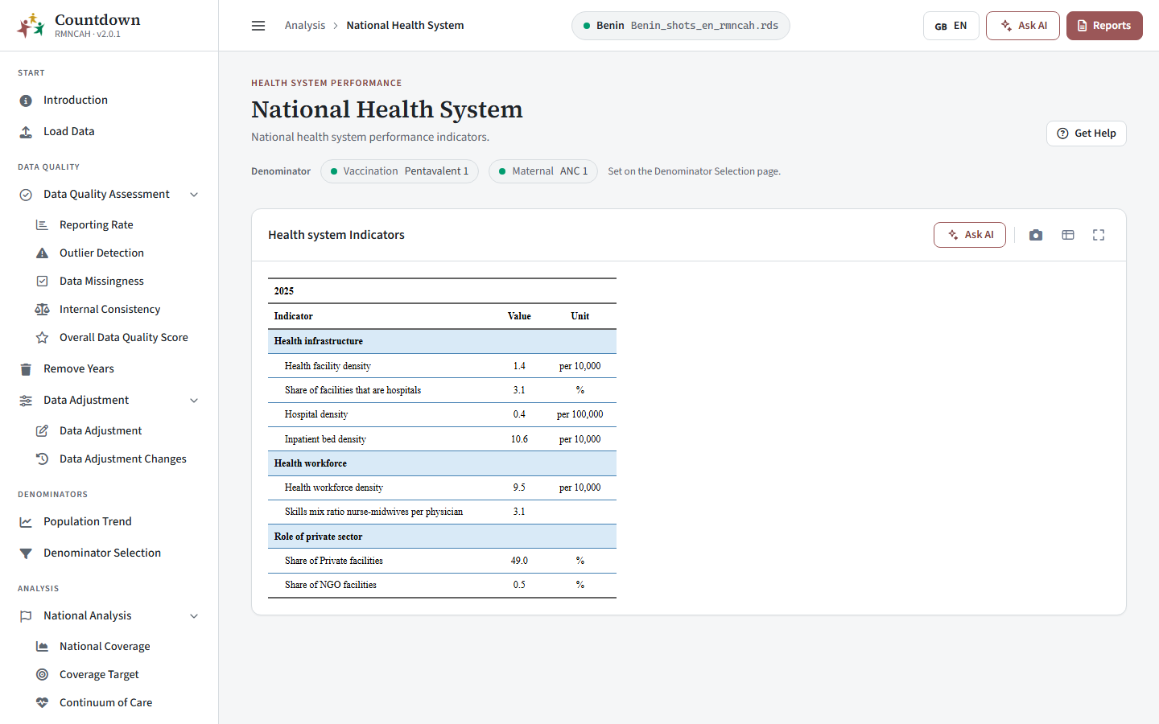Click the Outlier Detection warning icon
Screen dimensions: 1159x724
pos(42,253)
